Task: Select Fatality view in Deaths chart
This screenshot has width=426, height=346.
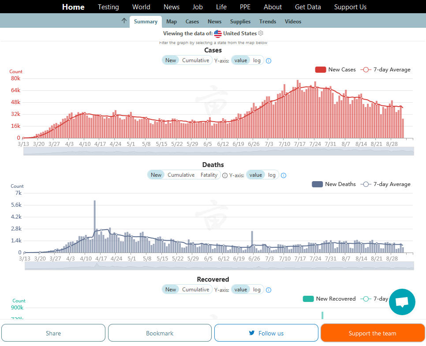Action: point(209,175)
